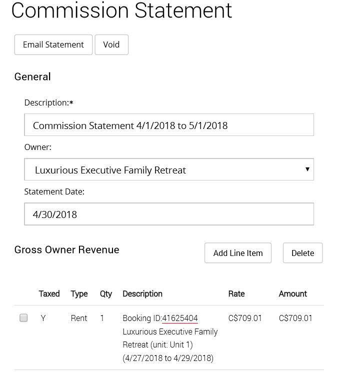The image size is (348, 382).
Task: Click the Taxed column header
Action: point(49,293)
